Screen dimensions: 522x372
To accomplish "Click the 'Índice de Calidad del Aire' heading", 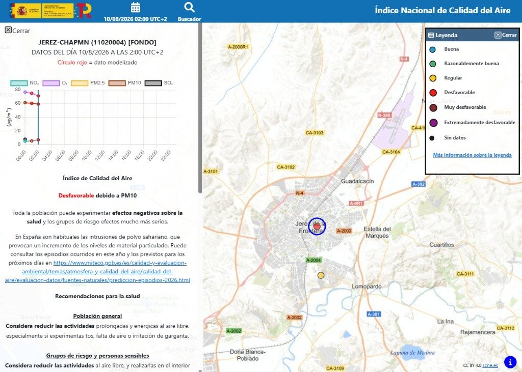I will 97,178.
